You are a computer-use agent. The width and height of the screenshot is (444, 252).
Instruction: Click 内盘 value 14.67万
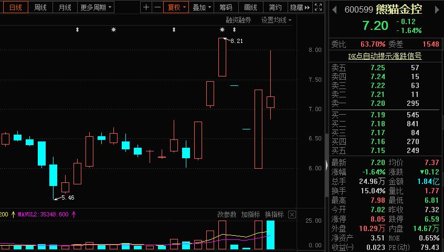426,228
